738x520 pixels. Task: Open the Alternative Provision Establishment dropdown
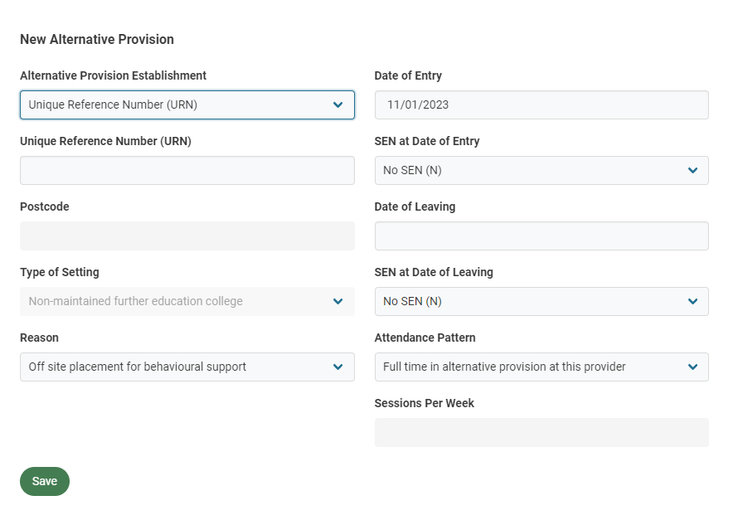(187, 104)
